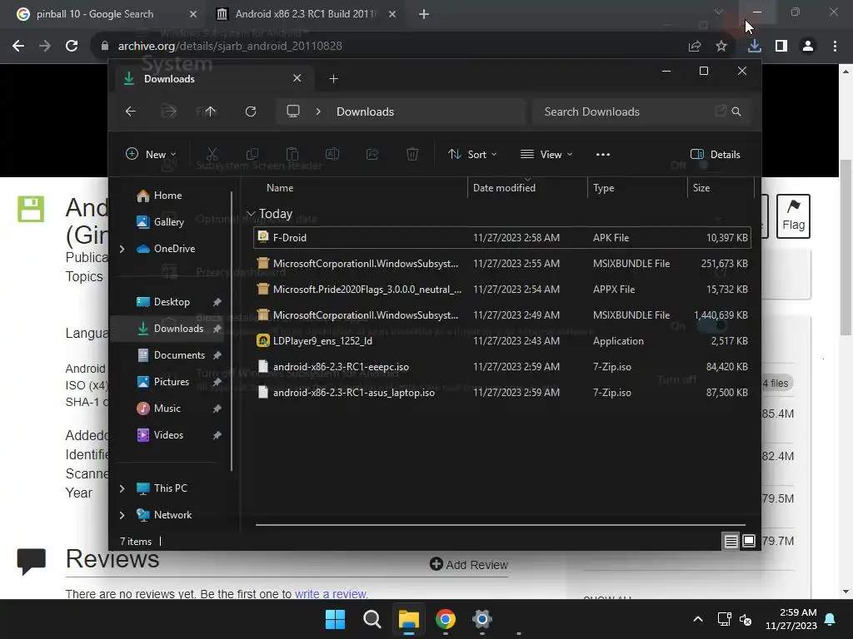This screenshot has height=639, width=853.
Task: Sort by the Name column header
Action: click(x=359, y=187)
